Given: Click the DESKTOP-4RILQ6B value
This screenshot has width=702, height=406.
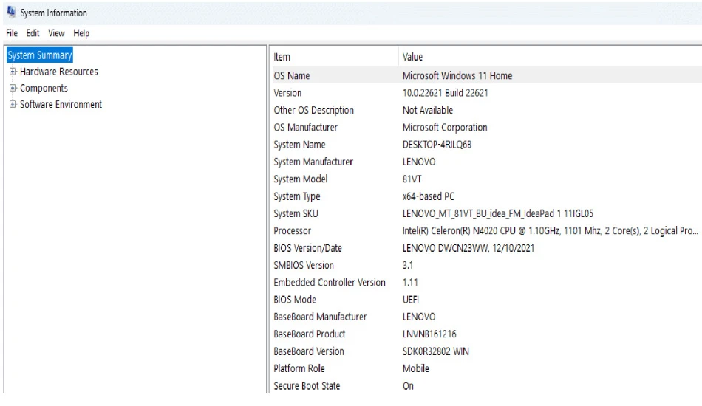Looking at the screenshot, I should (437, 145).
